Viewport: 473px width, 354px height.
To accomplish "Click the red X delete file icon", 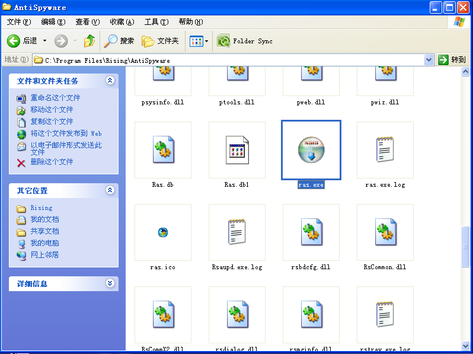I will 21,163.
